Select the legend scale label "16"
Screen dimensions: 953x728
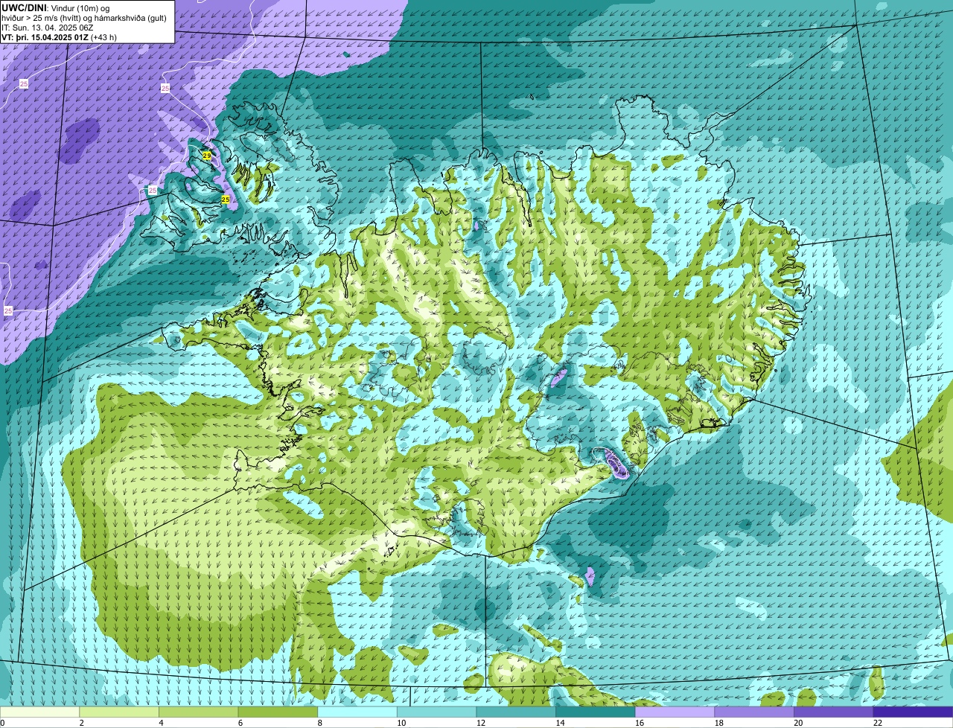[640, 723]
